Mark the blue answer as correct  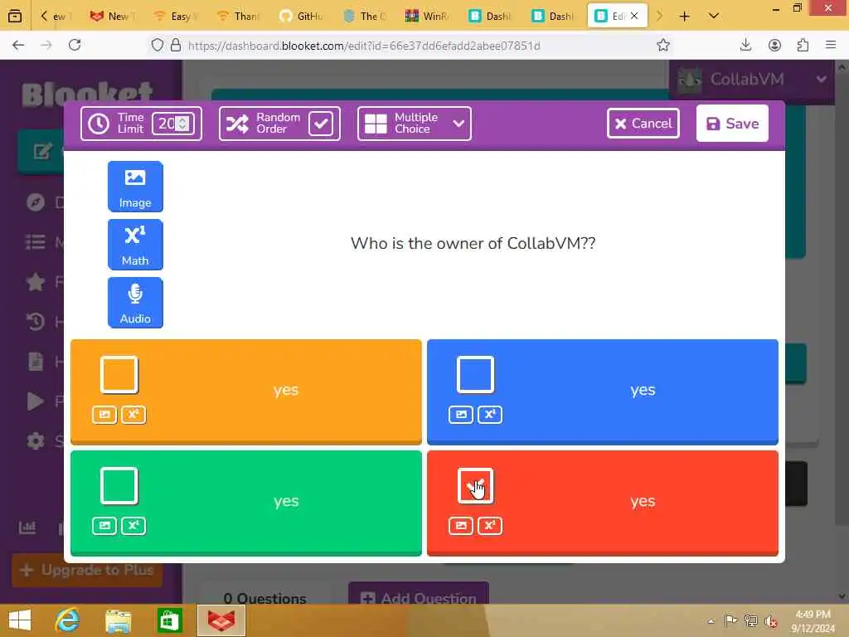pos(475,374)
